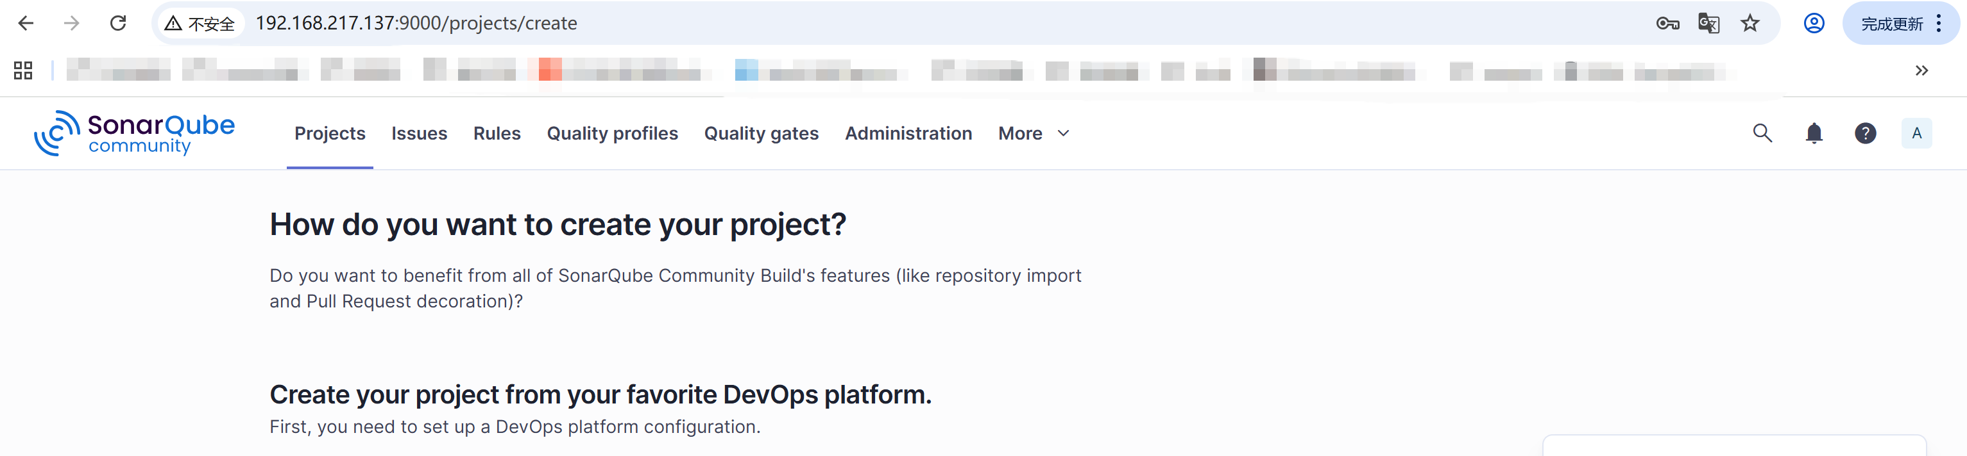Open the Chrome three-dot menu
This screenshot has height=456, width=1967.
(x=1939, y=24)
